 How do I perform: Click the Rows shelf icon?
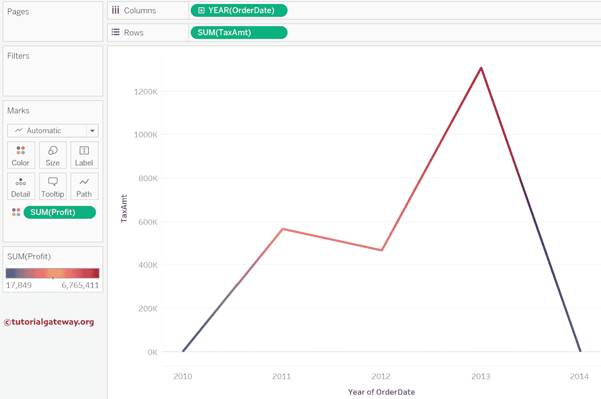(x=116, y=33)
